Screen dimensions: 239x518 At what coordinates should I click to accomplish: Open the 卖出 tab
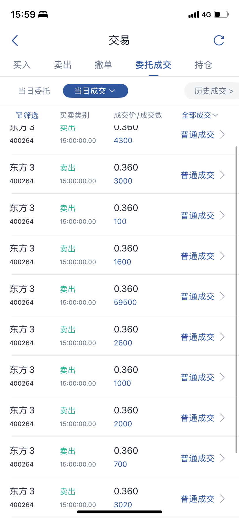pyautogui.click(x=63, y=65)
